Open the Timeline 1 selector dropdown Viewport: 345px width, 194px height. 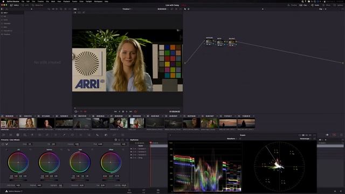(127, 9)
